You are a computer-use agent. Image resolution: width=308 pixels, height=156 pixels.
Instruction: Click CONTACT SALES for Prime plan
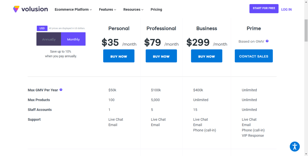[254, 56]
